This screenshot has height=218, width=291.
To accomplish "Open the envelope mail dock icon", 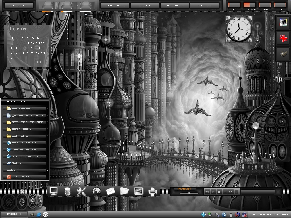I will point(110,191).
